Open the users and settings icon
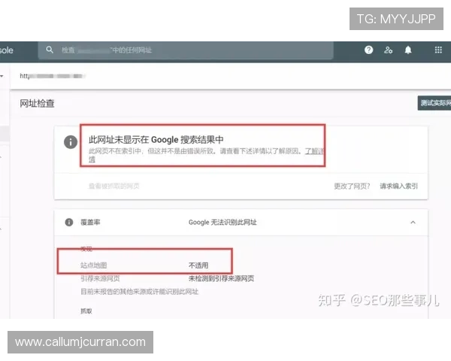 coord(389,50)
